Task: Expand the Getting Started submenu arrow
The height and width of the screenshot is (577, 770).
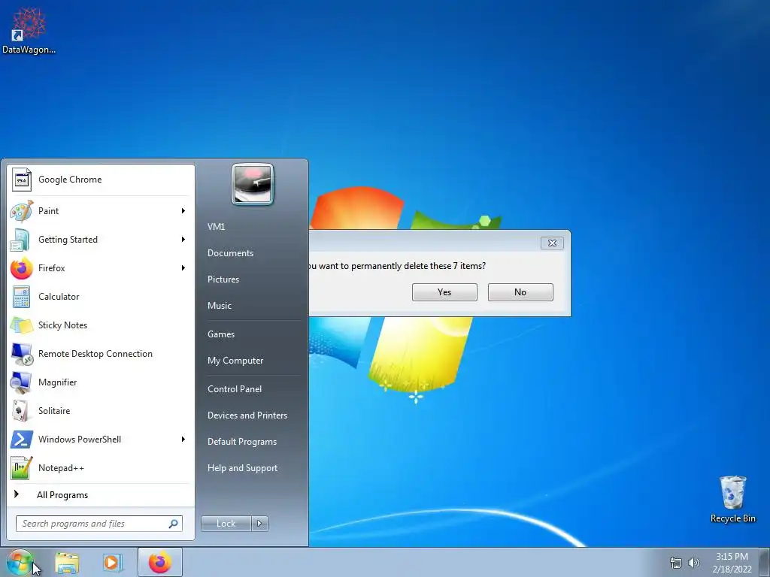Action: 183,240
